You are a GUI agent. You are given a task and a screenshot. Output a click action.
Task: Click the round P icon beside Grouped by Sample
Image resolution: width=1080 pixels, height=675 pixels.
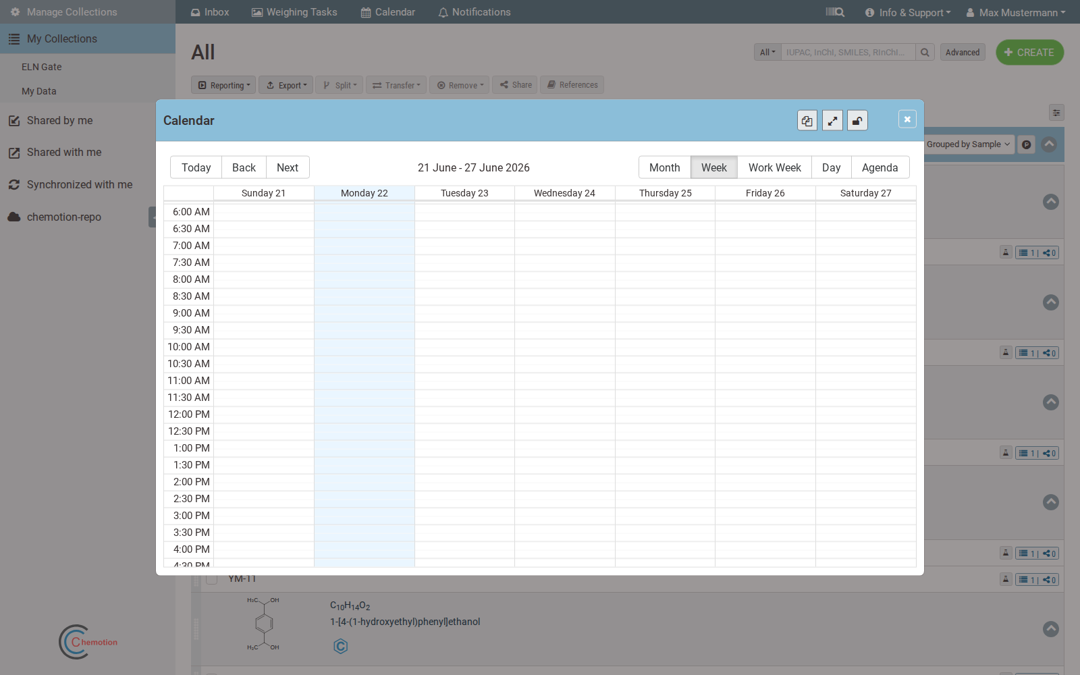(x=1026, y=144)
